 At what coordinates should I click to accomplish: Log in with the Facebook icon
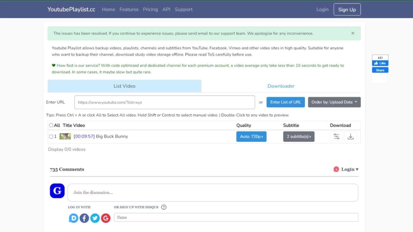coord(84,218)
